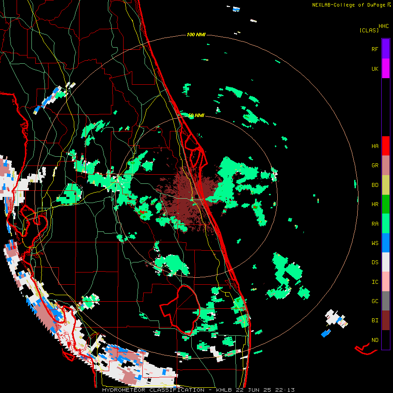Click the "RA" legend label
The height and width of the screenshot is (393, 393).
pos(375,224)
